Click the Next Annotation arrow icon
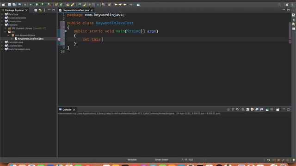296x166 pixels. pyautogui.click(x=103, y=5)
